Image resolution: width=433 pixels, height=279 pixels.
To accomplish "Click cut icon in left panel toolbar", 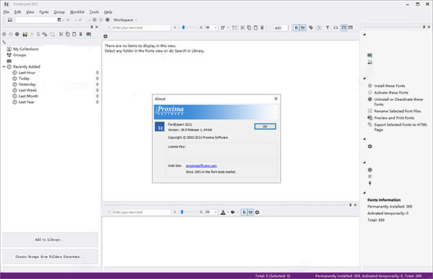I will (61, 34).
